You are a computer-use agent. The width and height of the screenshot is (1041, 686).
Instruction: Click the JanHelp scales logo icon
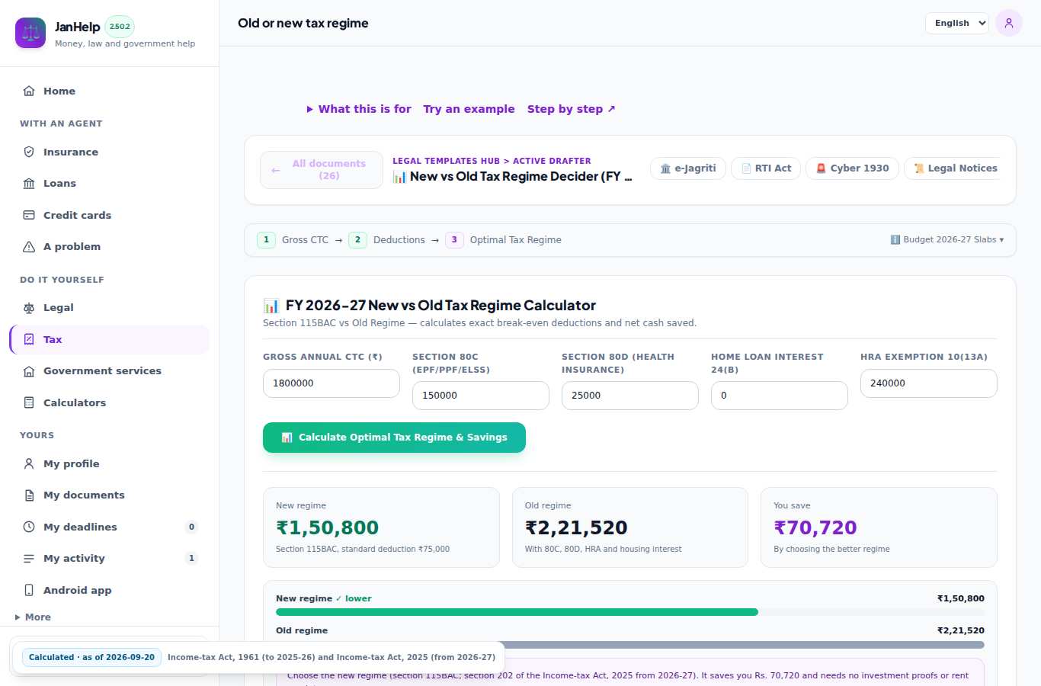pyautogui.click(x=30, y=33)
